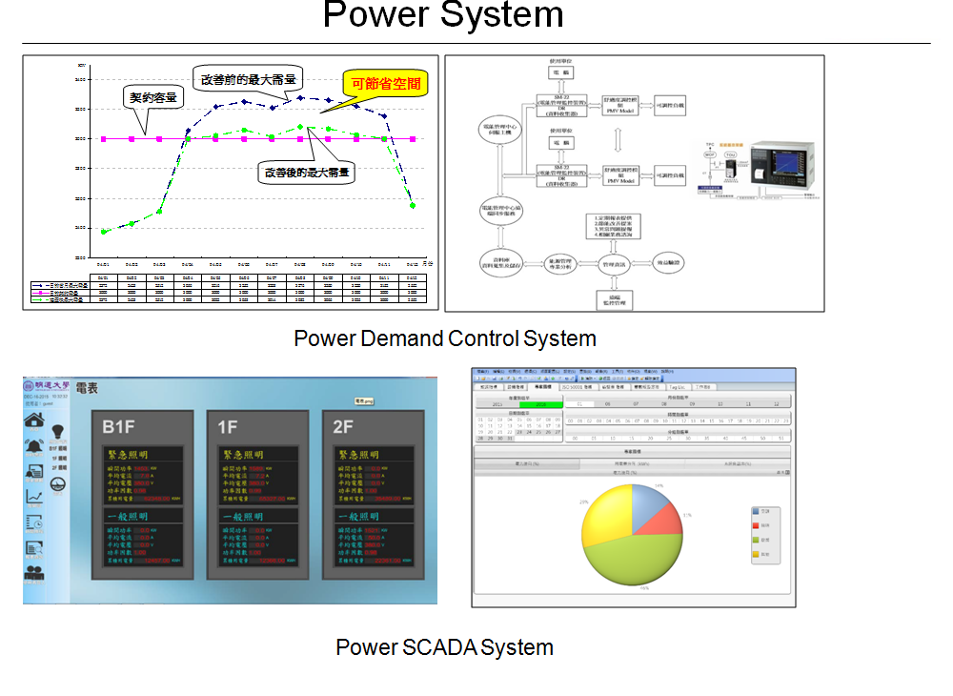Switch to the first tab in analysis window
953x696 pixels.
pyautogui.click(x=489, y=387)
